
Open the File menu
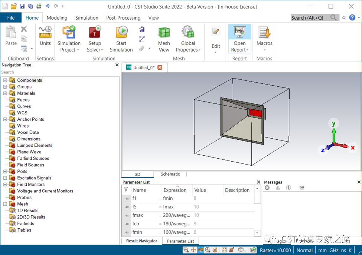click(11, 18)
